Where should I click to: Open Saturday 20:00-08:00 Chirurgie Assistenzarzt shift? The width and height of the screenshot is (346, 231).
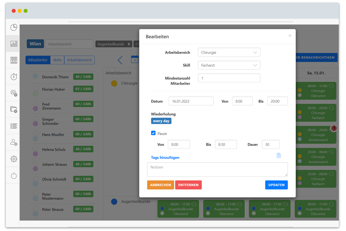click(316, 157)
